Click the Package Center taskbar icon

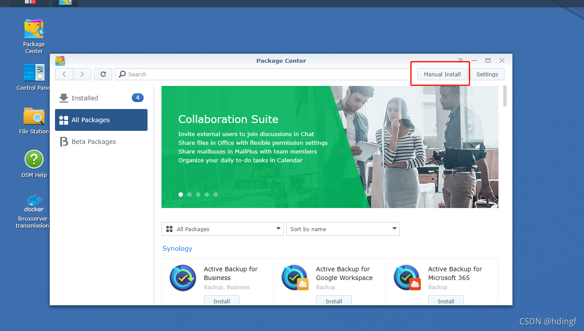(x=65, y=3)
